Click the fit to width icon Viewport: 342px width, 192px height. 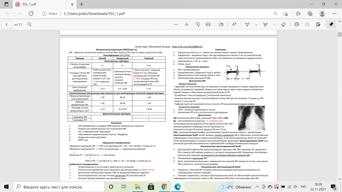pos(208,25)
